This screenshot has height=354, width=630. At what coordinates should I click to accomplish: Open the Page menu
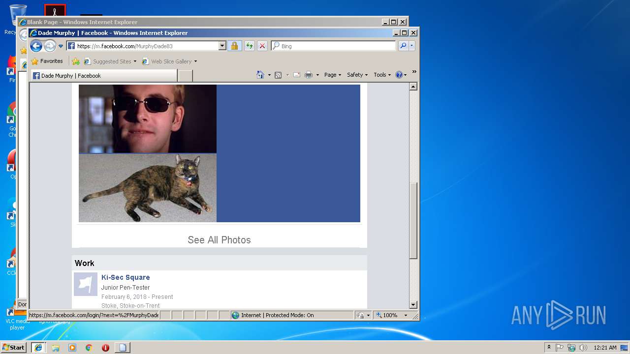click(333, 75)
